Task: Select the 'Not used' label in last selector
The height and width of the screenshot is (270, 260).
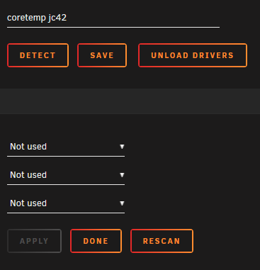Action: (28, 203)
